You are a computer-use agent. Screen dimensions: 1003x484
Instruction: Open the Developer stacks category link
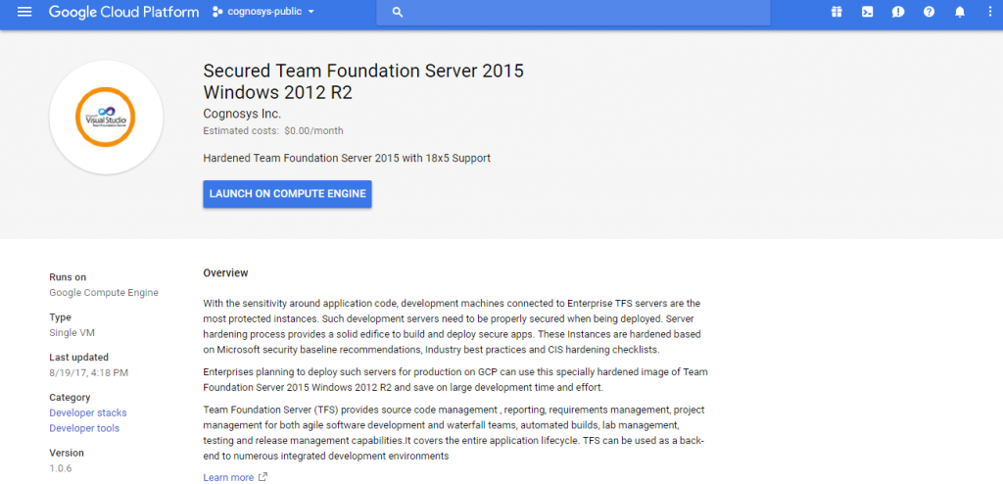point(87,413)
